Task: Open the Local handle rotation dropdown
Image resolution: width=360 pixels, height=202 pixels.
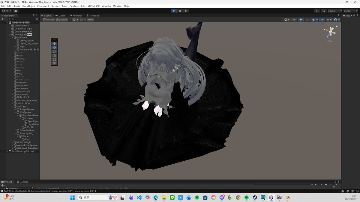Action: tap(62, 19)
